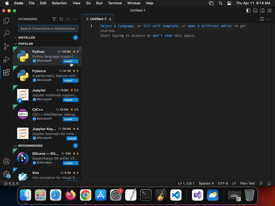Collapse the RECOMMENDED section
275x206 pixels.
pos(15,146)
